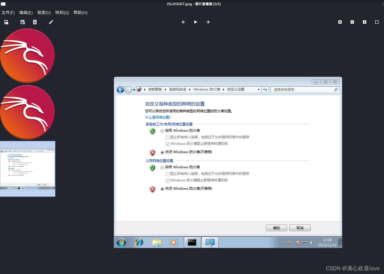Click the control panel icon in the address bar
The image size is (384, 274).
click(139, 89)
